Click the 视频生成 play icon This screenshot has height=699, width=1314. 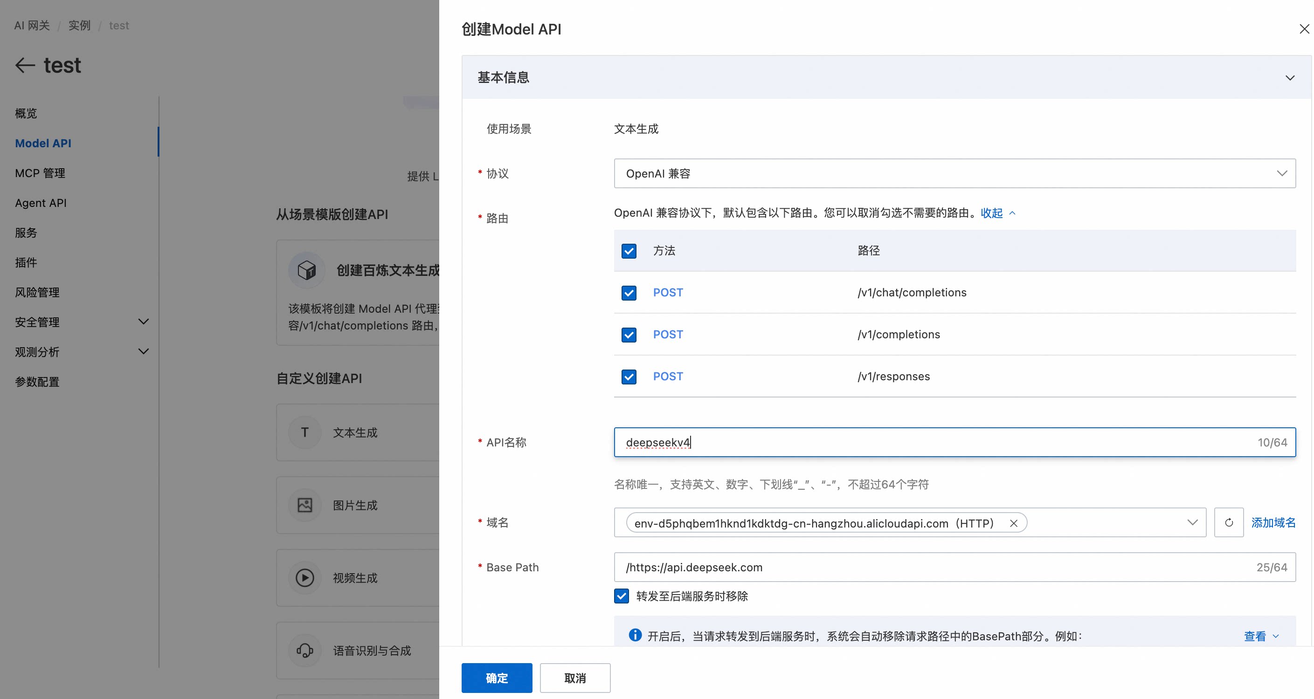pos(304,578)
